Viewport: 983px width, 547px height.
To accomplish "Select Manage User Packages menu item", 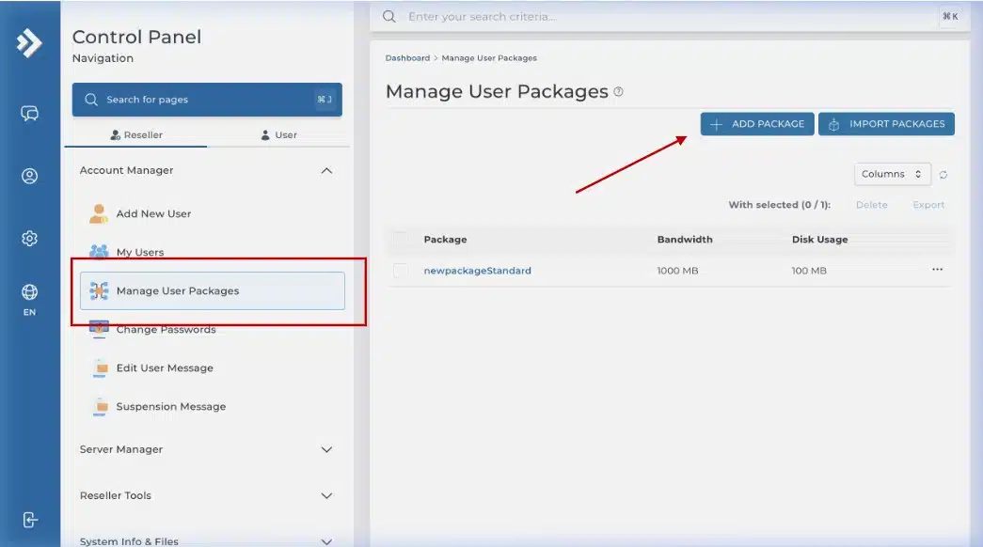I will pos(213,290).
